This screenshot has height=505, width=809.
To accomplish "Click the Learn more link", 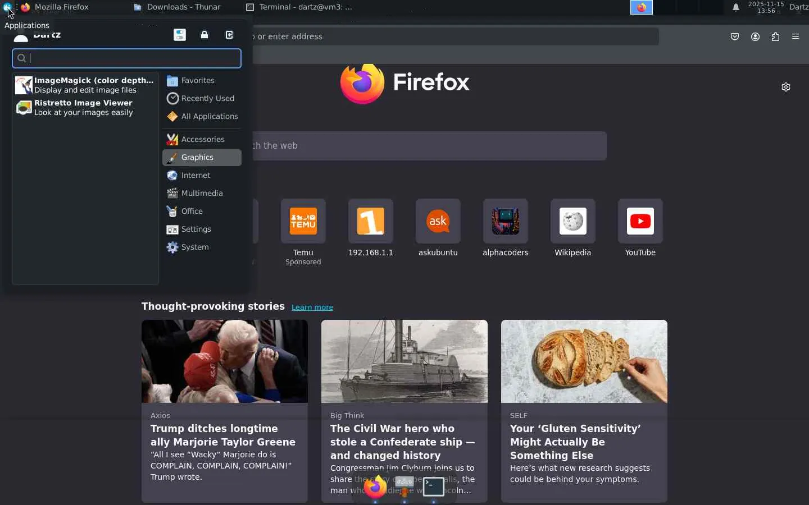I will click(x=312, y=307).
